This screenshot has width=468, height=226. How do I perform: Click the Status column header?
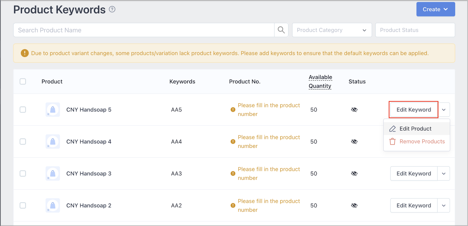(x=357, y=82)
